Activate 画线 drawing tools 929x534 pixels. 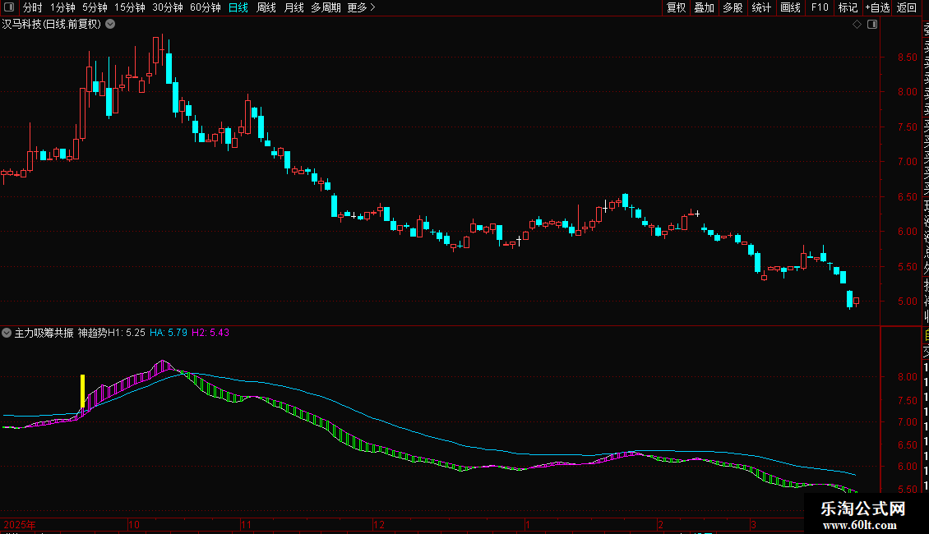(x=790, y=7)
